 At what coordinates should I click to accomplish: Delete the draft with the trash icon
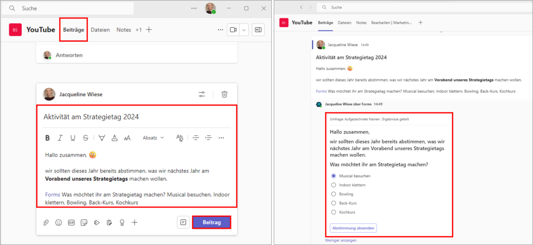point(224,94)
